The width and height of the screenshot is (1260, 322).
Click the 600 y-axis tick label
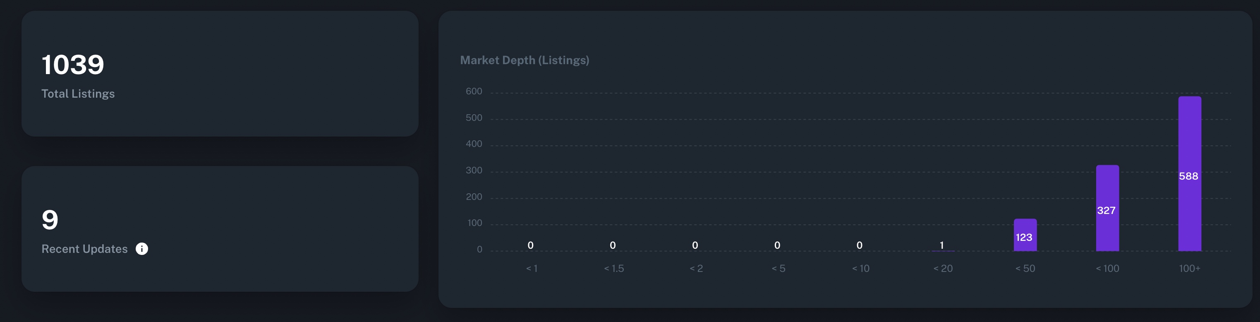click(x=474, y=91)
